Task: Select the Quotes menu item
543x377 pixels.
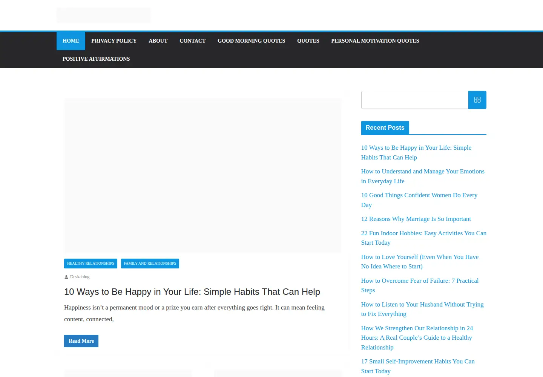Action: [308, 41]
